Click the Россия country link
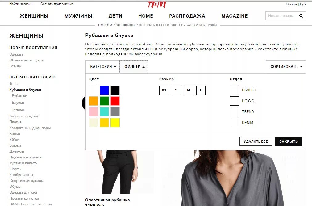Screen dimensions: 312x206 292,4
